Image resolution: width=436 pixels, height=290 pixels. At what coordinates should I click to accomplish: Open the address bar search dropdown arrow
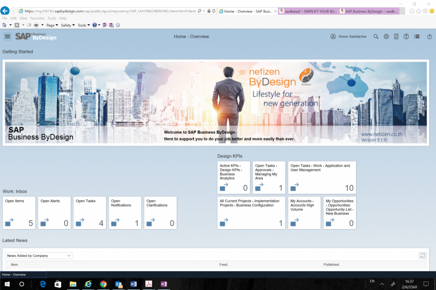click(204, 11)
